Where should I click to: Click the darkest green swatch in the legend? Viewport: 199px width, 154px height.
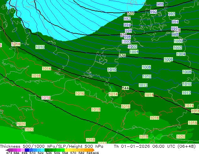click(46, 150)
